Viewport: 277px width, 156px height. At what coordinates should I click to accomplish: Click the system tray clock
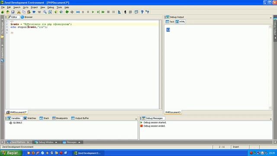pos(272,153)
